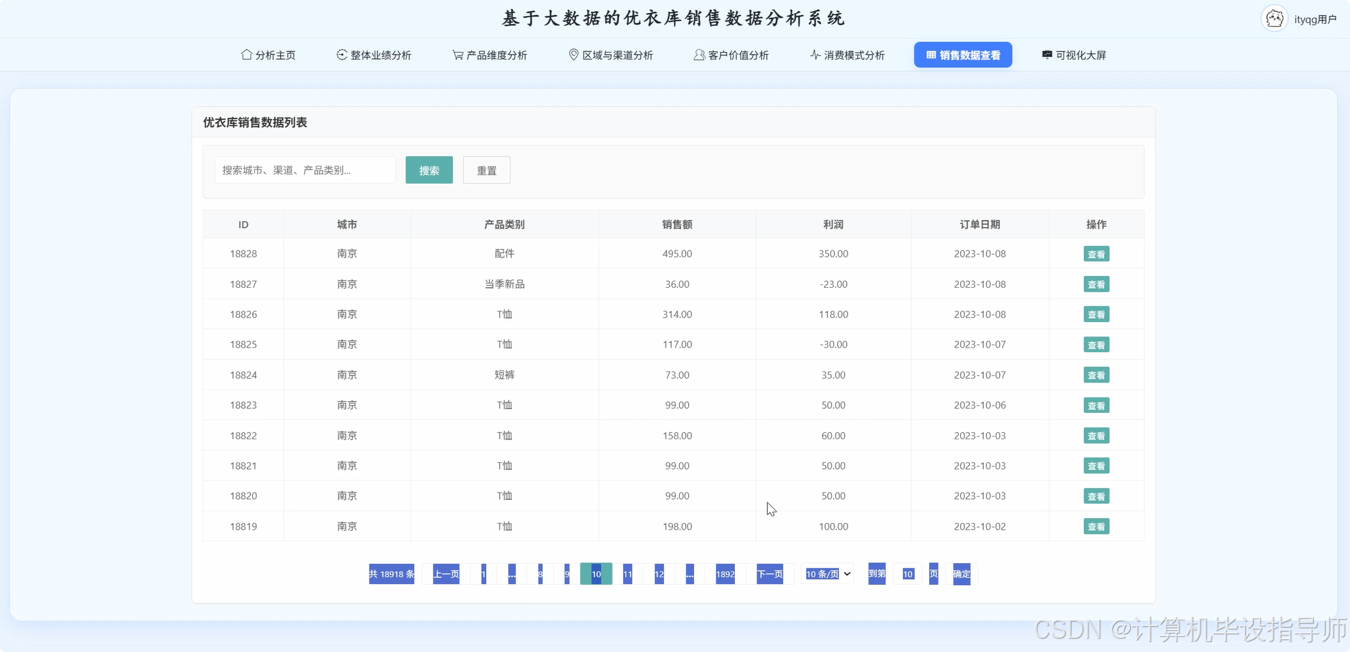Focus the search city/channel input field

click(305, 170)
